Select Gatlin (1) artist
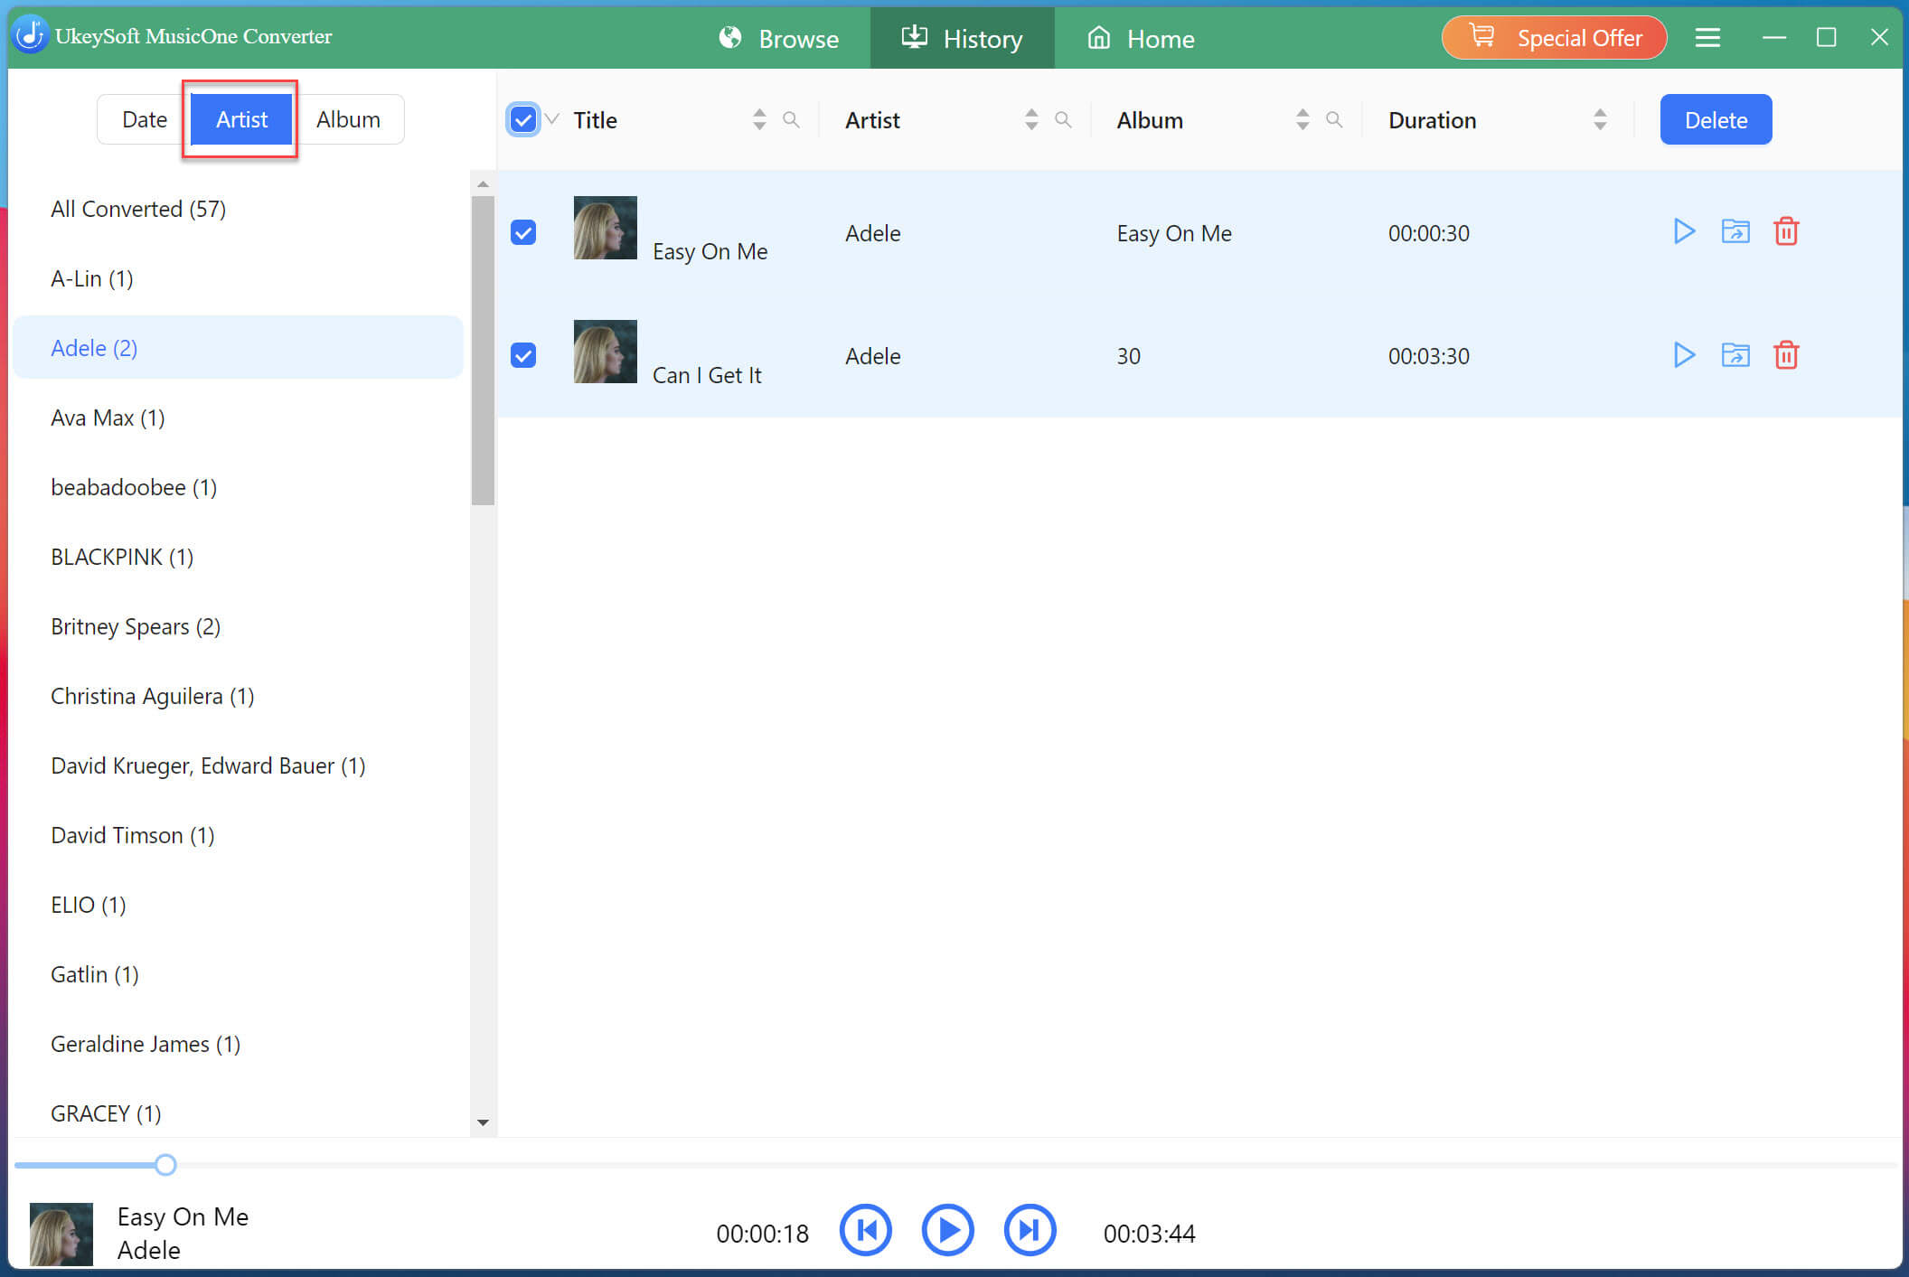The width and height of the screenshot is (1909, 1277). pos(238,974)
